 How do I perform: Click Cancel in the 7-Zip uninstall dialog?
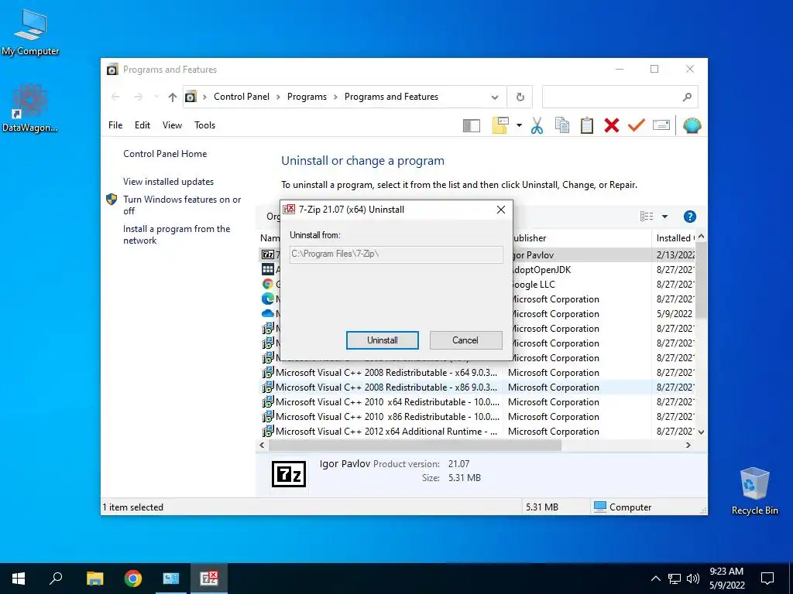coord(465,340)
